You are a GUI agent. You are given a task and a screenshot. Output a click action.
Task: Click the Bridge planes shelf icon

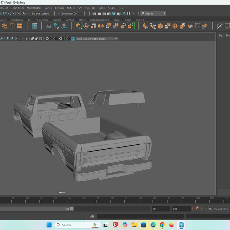(153, 26)
